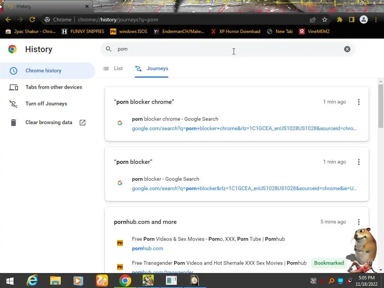Screen dimensions: 384x288
Task: Click the page scrollbar thumb
Action: tap(381, 106)
